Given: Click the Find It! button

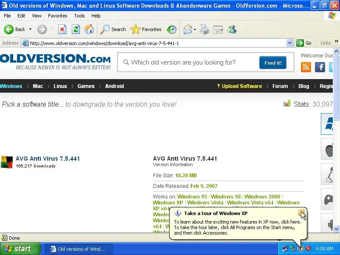Looking at the screenshot, I should coord(273,62).
